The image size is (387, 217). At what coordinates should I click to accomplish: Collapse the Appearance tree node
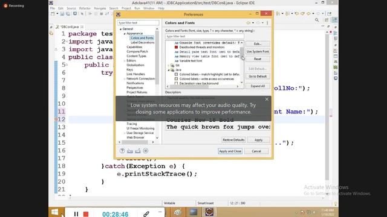pyautogui.click(x=125, y=34)
